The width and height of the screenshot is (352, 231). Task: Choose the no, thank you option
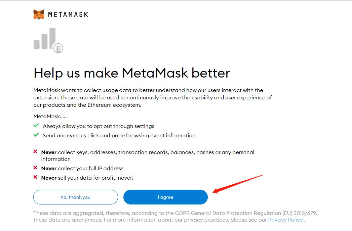(75, 197)
